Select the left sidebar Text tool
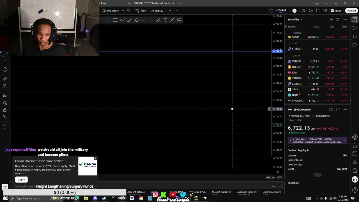 pyautogui.click(x=5, y=62)
